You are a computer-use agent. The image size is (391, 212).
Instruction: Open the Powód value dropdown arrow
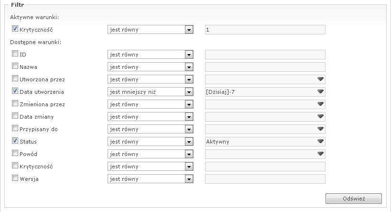(320, 154)
